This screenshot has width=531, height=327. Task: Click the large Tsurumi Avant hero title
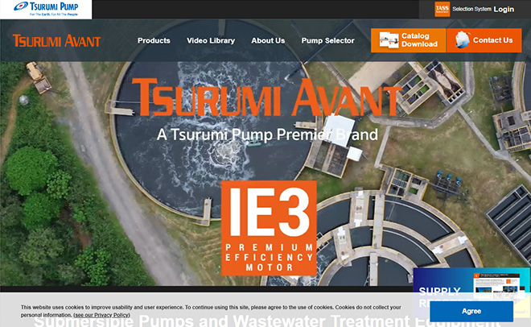point(266,97)
